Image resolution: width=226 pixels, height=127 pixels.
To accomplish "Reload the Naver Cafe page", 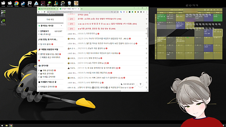I will tap(45, 12).
